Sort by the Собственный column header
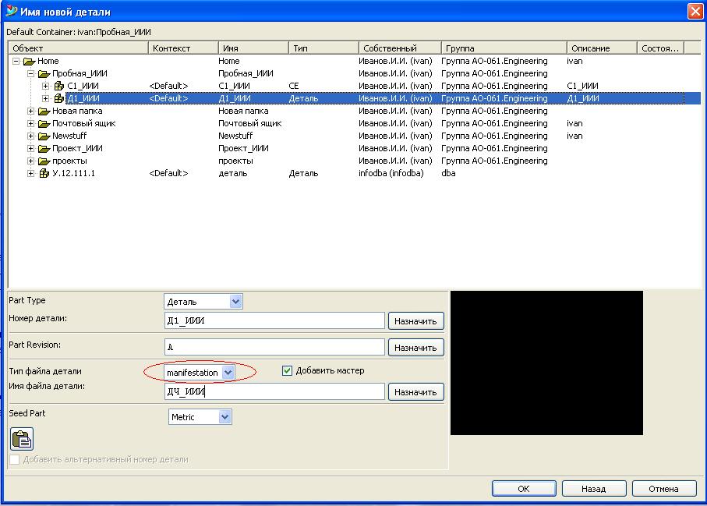Image resolution: width=707 pixels, height=506 pixels. [400, 48]
